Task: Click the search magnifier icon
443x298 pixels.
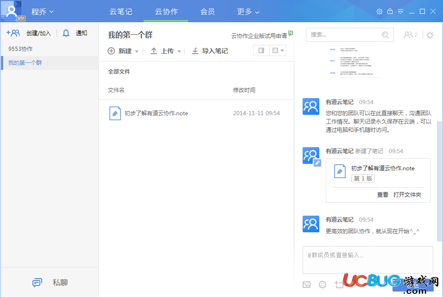Action: pyautogui.click(x=385, y=35)
